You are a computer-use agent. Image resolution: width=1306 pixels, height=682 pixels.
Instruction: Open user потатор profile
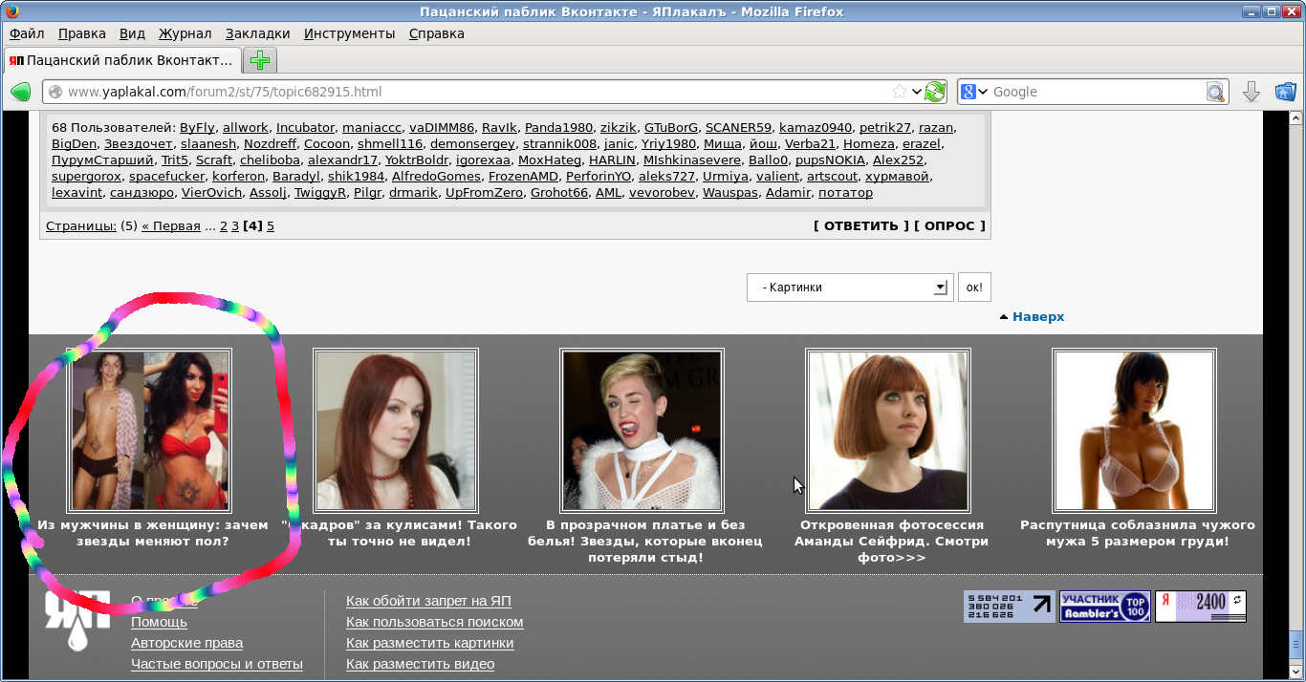(846, 193)
